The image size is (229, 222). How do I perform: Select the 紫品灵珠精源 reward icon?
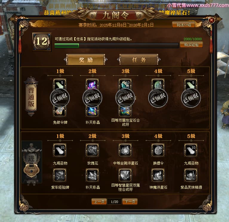pos(191,175)
